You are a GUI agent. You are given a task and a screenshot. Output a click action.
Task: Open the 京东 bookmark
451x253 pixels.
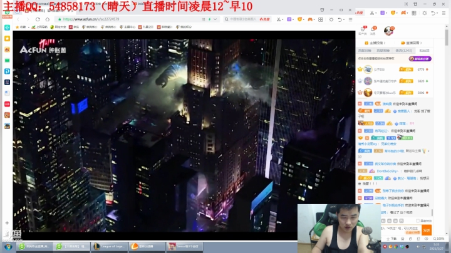(74, 27)
